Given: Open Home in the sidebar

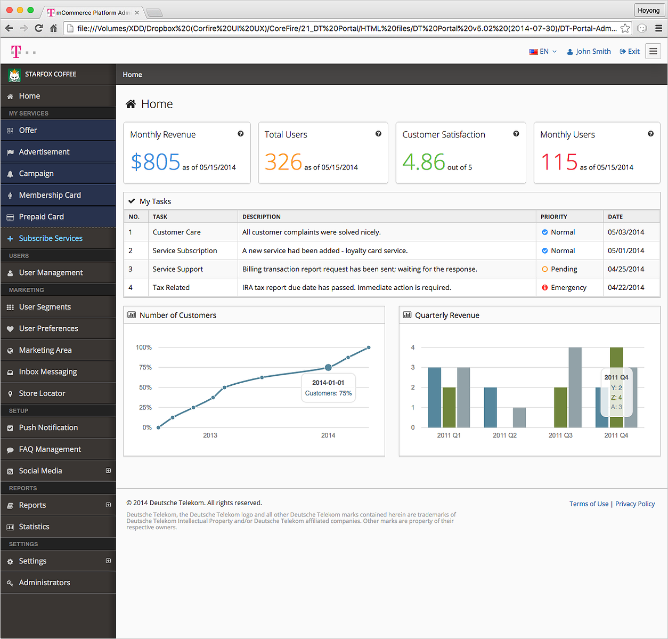Looking at the screenshot, I should [x=58, y=96].
